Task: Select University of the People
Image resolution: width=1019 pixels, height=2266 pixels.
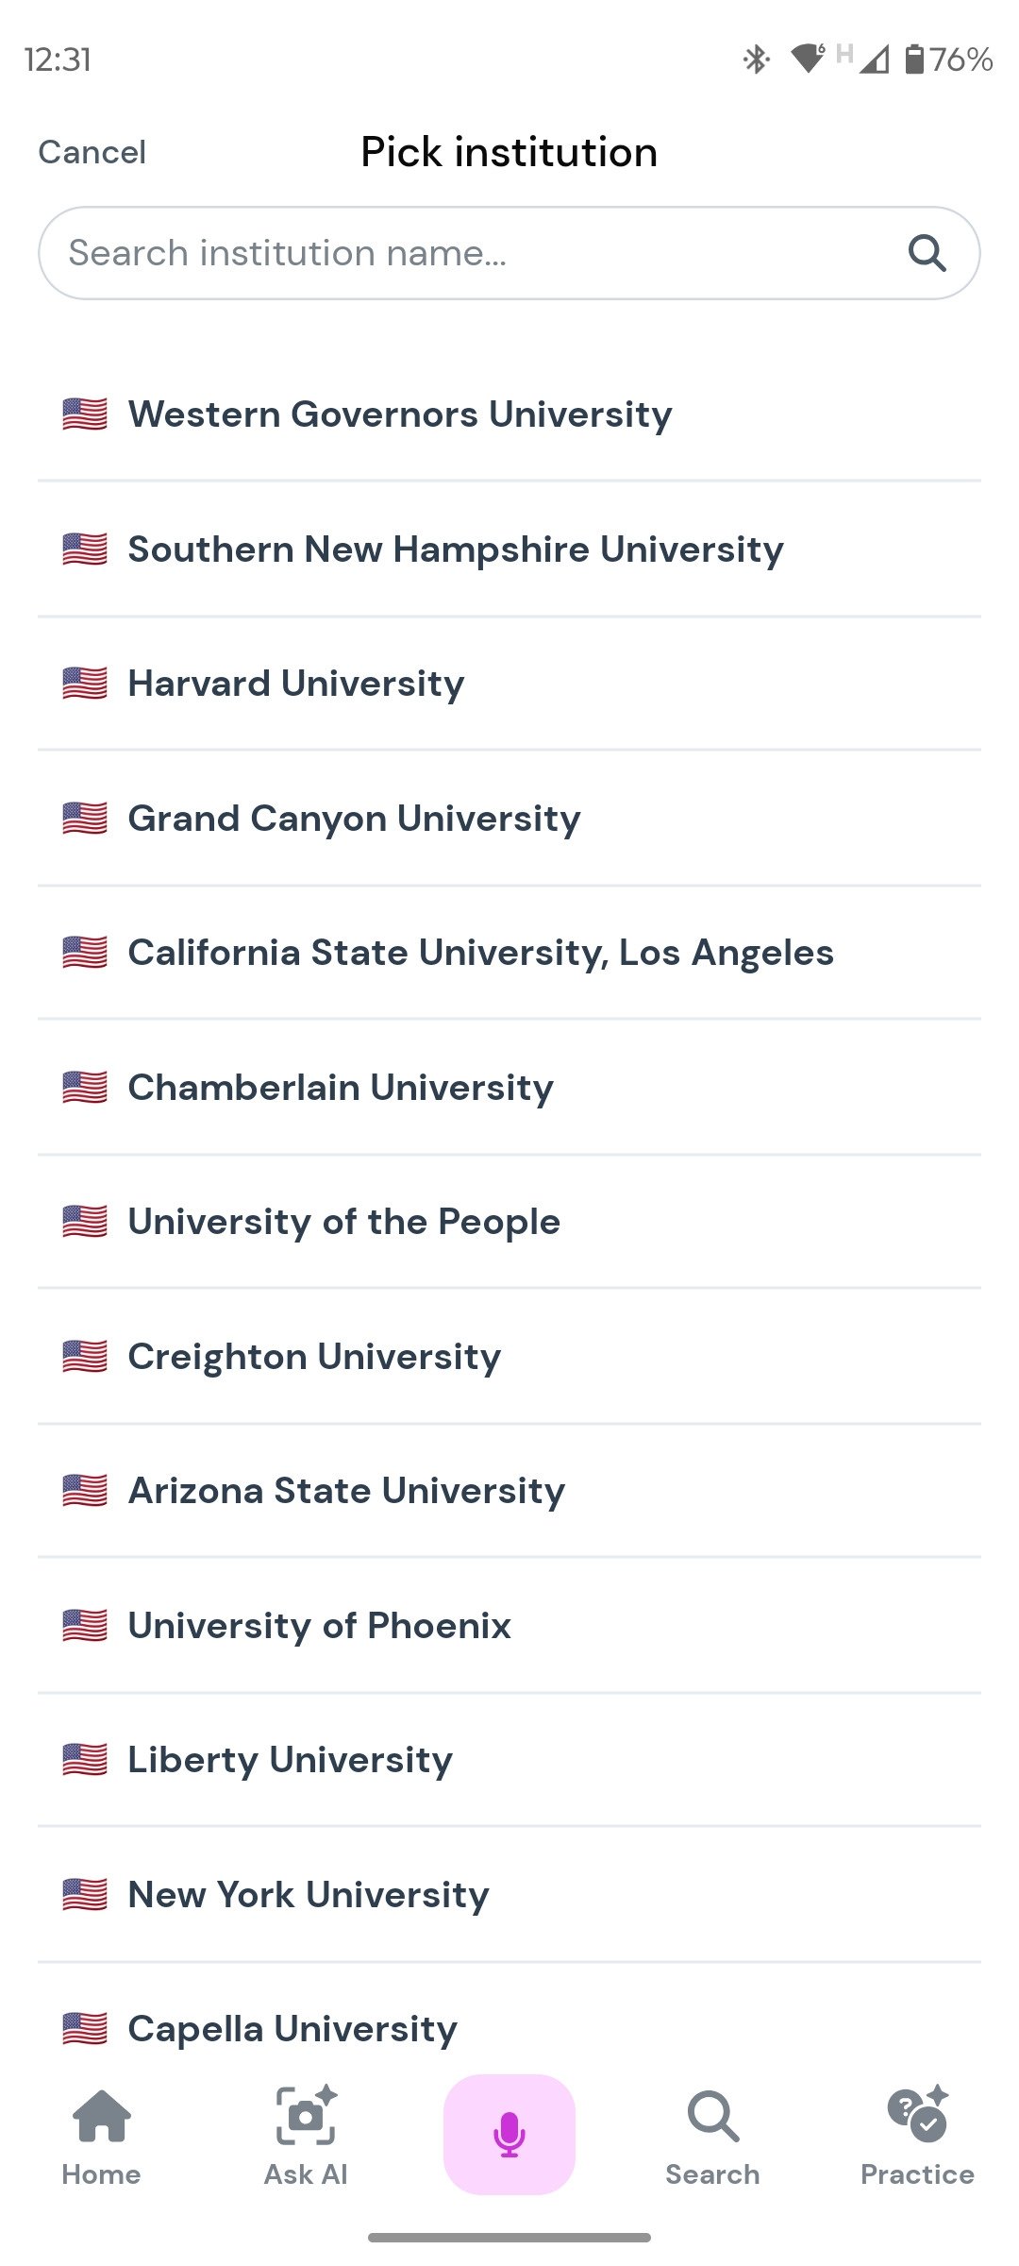Action: [x=343, y=1222]
